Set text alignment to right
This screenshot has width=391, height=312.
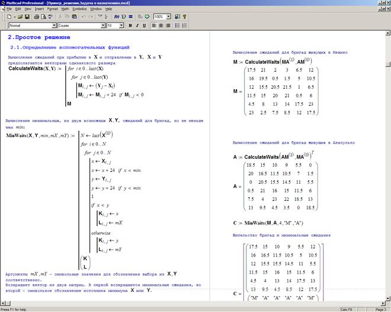click(168, 25)
